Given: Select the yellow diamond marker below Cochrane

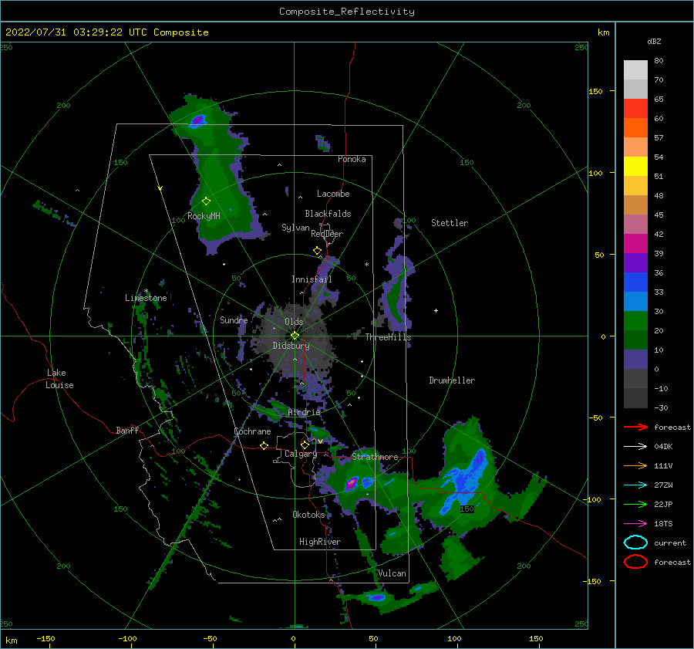Looking at the screenshot, I should click(264, 445).
